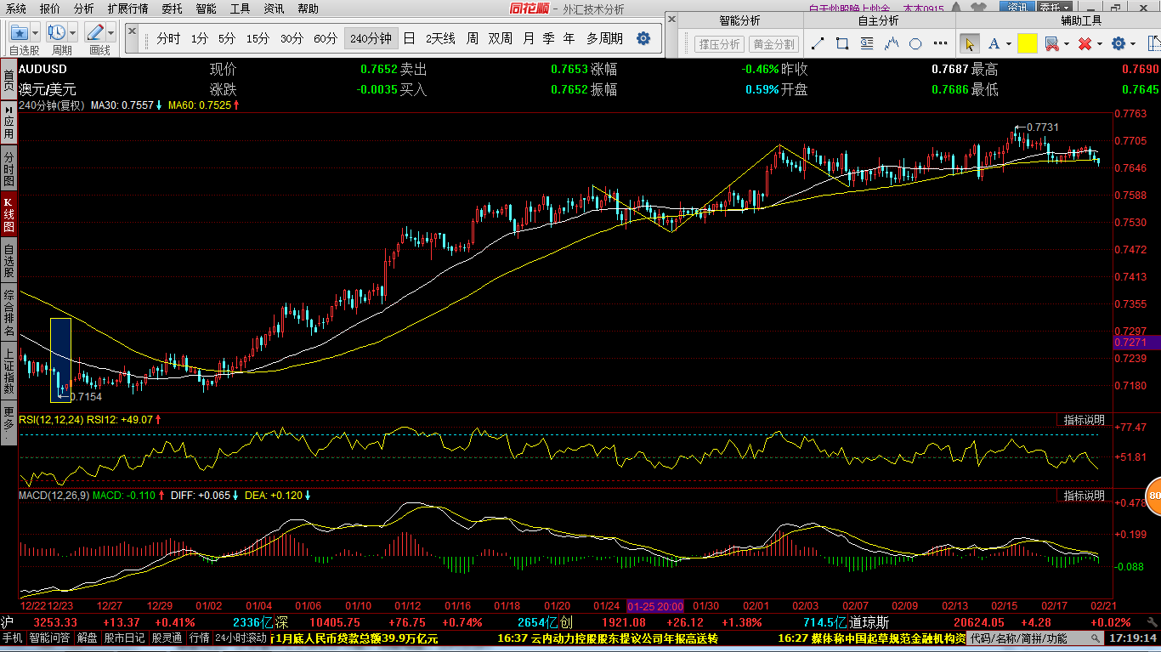
Task: Click the 周期 clock icon
Action: [57, 32]
